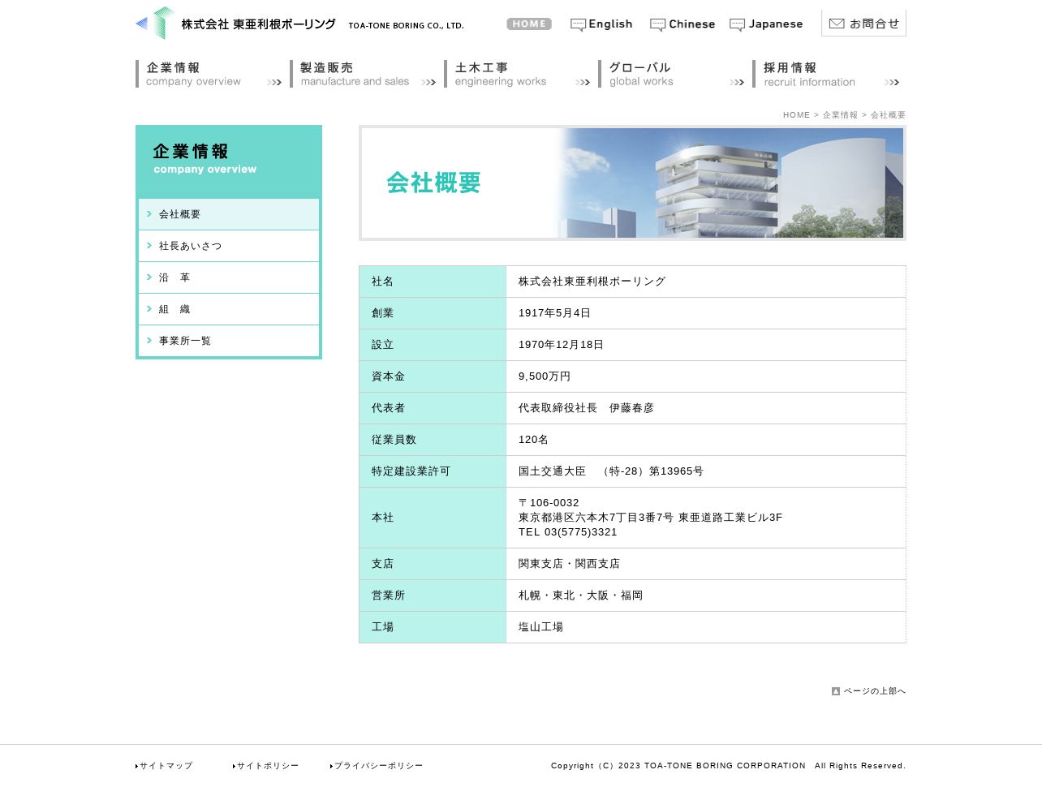Click the arrows icon on 製造販売 menu
The width and height of the screenshot is (1042, 787).
point(428,82)
